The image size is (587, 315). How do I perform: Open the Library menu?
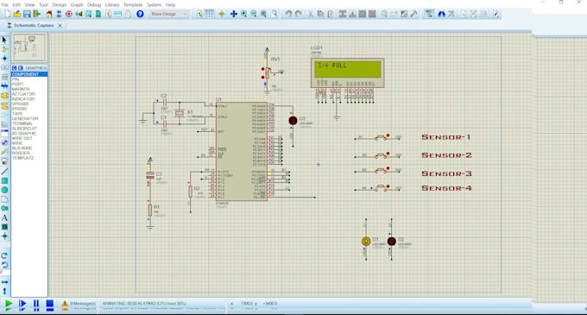pos(112,5)
